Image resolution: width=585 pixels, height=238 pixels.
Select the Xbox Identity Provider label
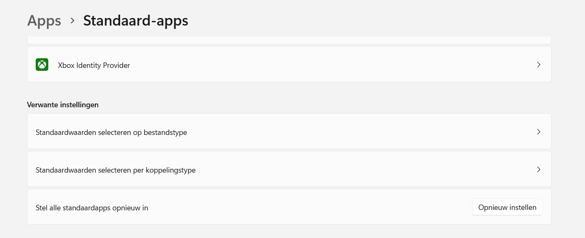94,65
